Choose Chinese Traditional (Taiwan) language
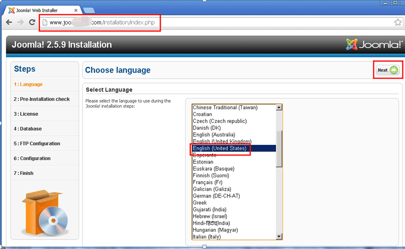 pos(234,107)
